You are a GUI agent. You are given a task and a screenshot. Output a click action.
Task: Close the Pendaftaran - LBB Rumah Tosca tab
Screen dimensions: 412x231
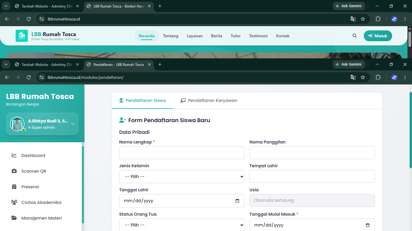149,64
